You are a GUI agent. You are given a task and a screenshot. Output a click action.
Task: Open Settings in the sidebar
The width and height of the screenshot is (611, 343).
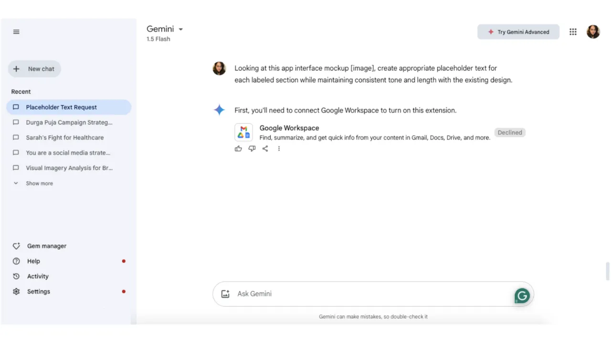(x=39, y=292)
